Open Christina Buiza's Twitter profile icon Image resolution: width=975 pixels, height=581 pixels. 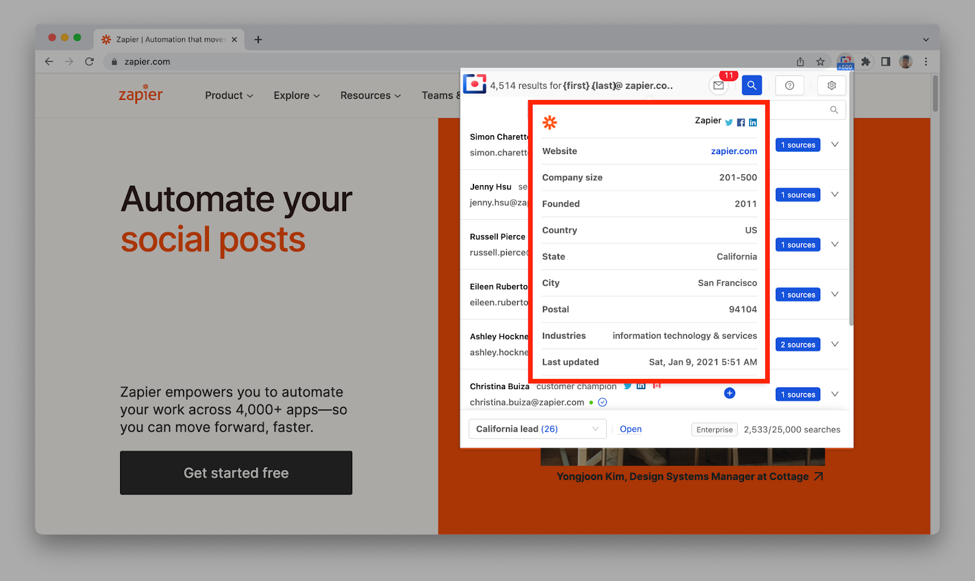click(628, 386)
